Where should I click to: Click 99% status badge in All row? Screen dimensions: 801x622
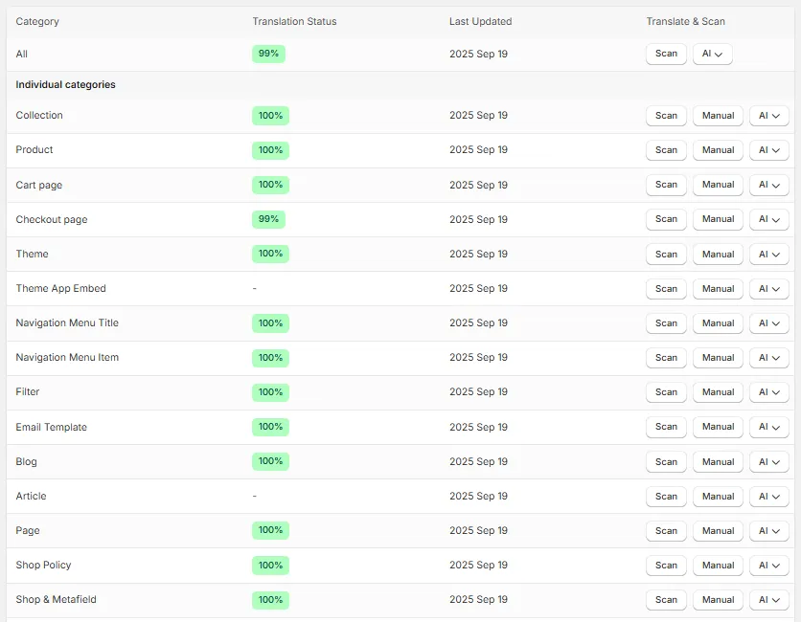pyautogui.click(x=268, y=54)
